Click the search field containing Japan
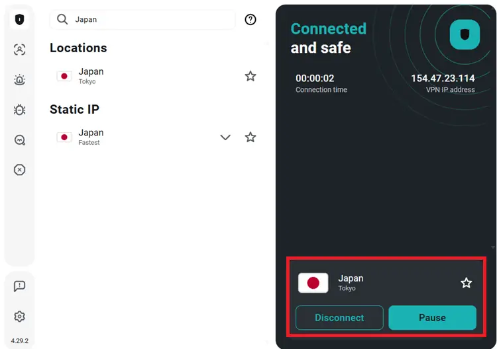497x349 pixels. 142,20
